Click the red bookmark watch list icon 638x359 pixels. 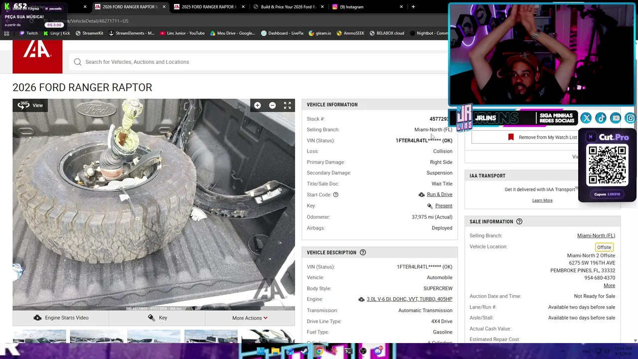click(511, 137)
